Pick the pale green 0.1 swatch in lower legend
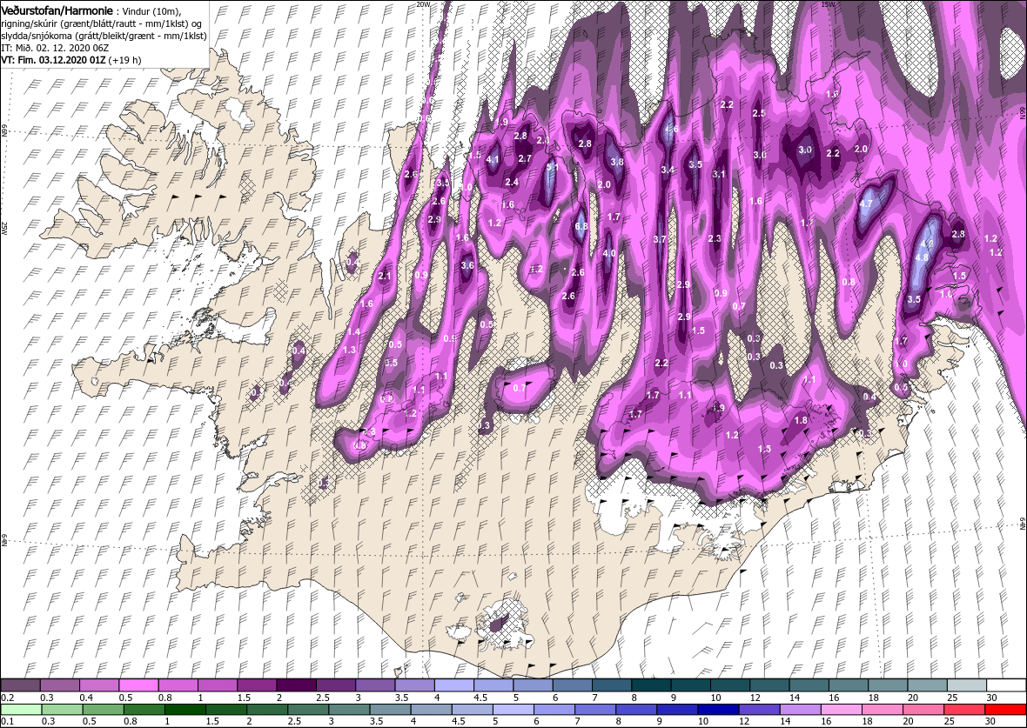This screenshot has height=728, width=1027. coord(22,710)
